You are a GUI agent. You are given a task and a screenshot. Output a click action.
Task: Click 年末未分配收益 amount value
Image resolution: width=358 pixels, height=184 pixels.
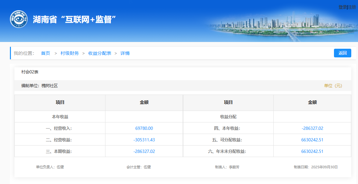pos(312,151)
